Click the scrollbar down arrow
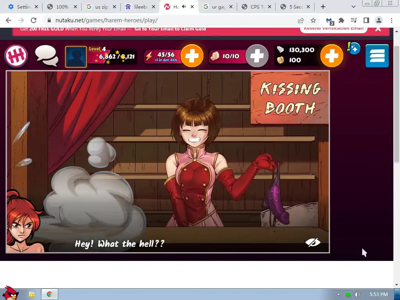The image size is (400, 300). (x=397, y=284)
